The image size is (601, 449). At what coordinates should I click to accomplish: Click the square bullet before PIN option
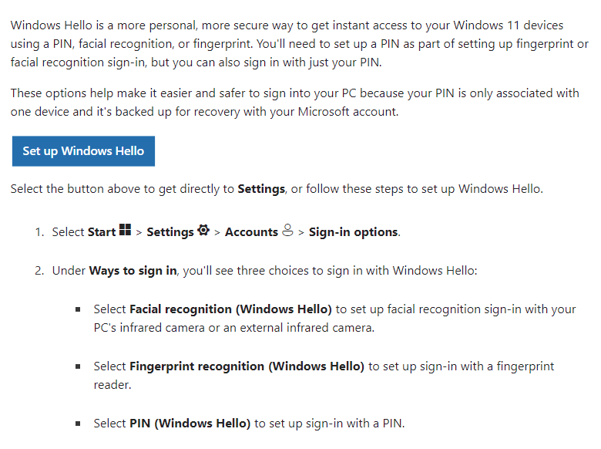[78, 424]
